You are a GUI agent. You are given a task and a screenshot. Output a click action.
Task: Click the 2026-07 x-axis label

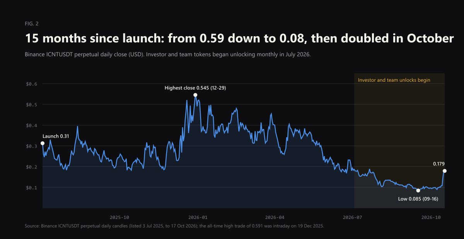353,217
